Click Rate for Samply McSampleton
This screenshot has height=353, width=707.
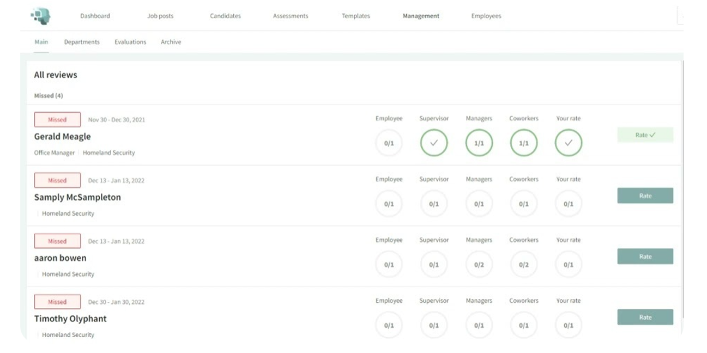645,196
